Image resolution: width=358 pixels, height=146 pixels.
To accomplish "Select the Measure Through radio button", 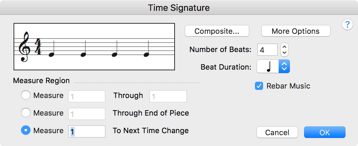I will point(26,96).
